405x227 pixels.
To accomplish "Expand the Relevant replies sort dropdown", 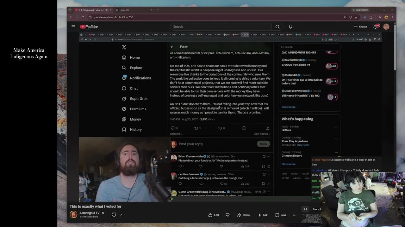I will coord(176,134).
